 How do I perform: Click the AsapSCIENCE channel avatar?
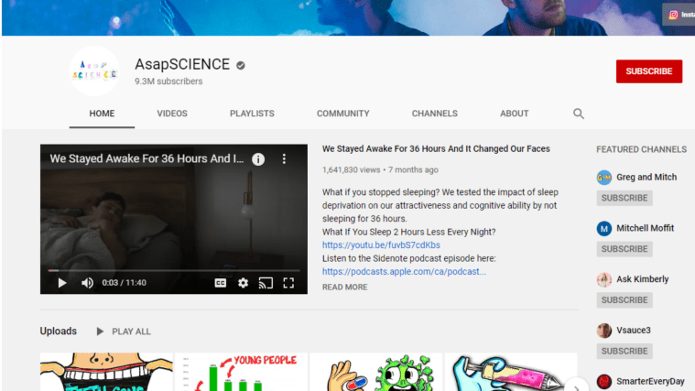point(94,71)
